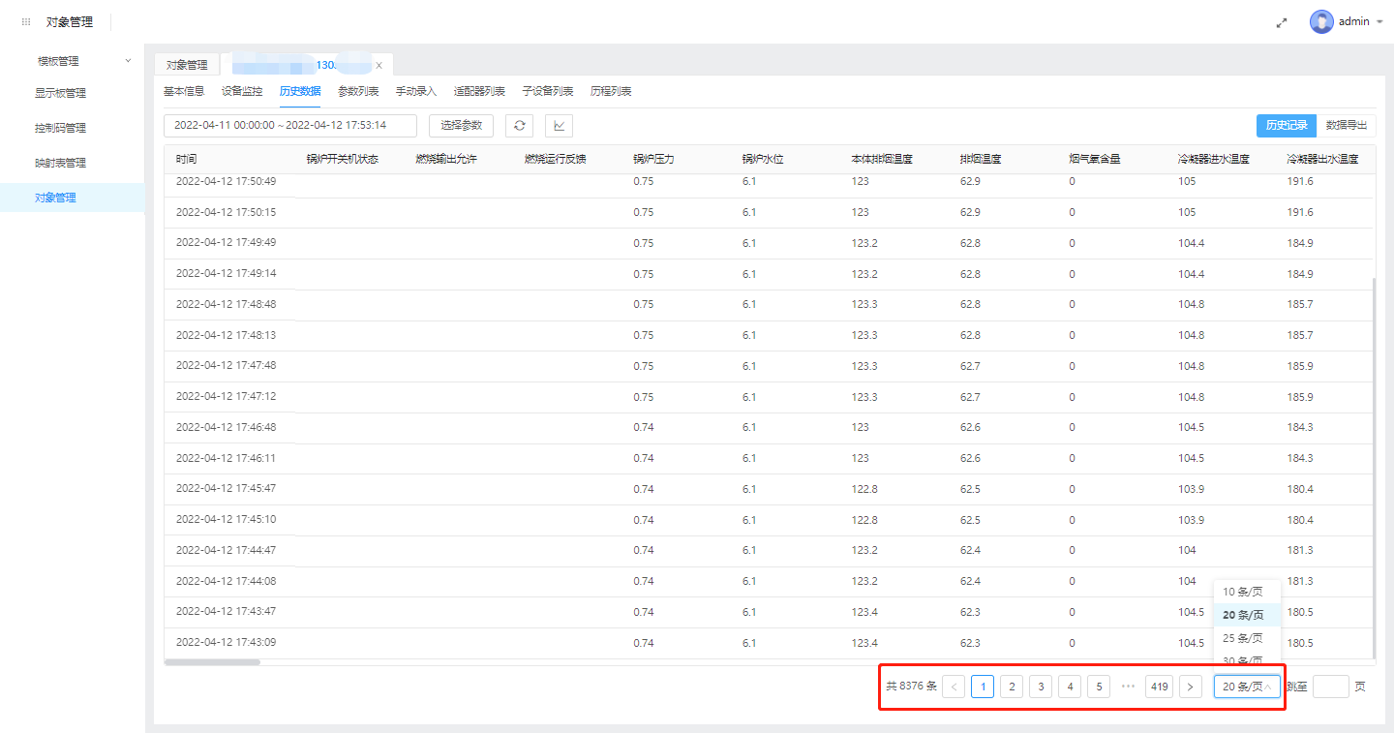Open the chart view icon button

pos(560,126)
